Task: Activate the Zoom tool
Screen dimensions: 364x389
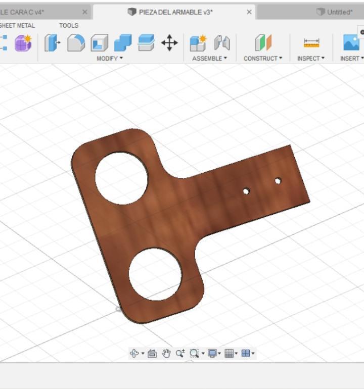Action: coord(180,353)
